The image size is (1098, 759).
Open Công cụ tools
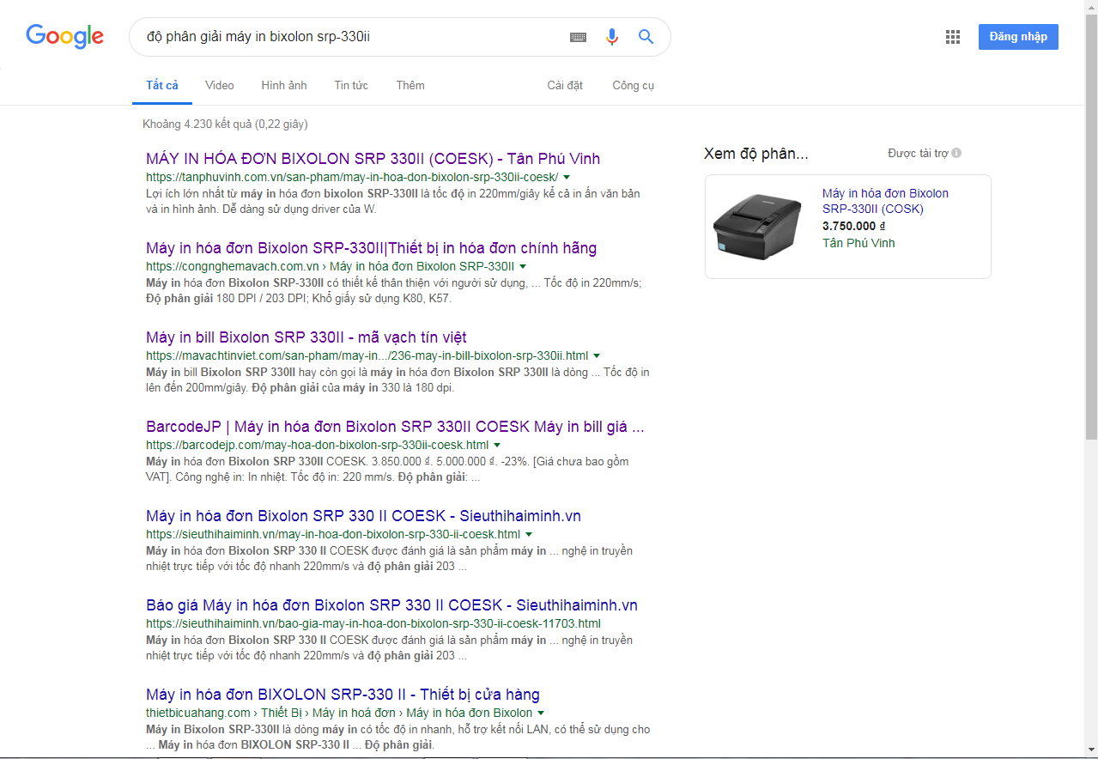pyautogui.click(x=634, y=85)
